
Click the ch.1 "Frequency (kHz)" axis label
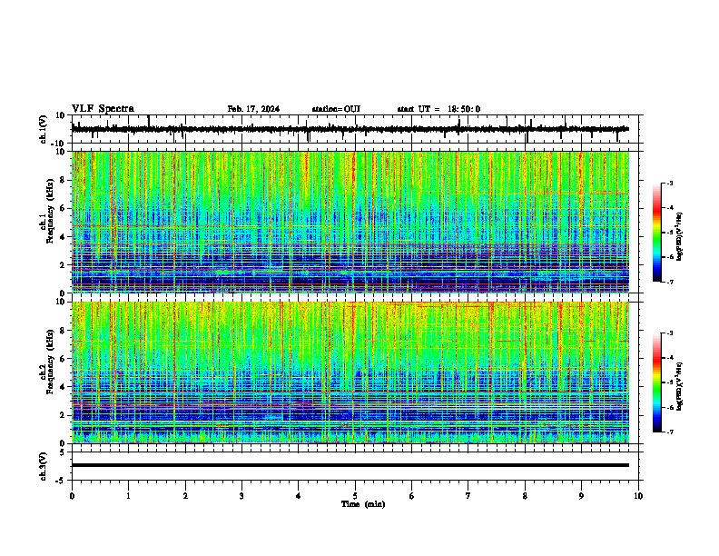(x=50, y=211)
